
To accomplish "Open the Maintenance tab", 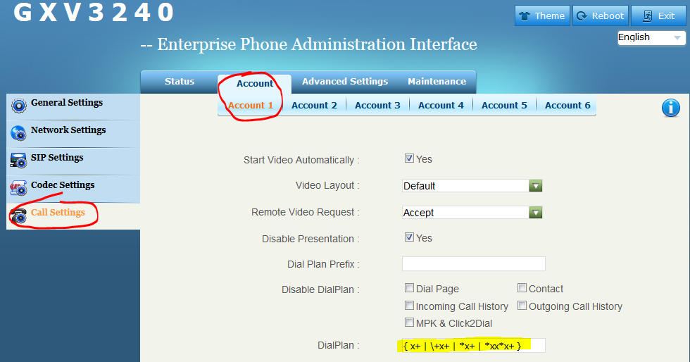I will tap(437, 82).
